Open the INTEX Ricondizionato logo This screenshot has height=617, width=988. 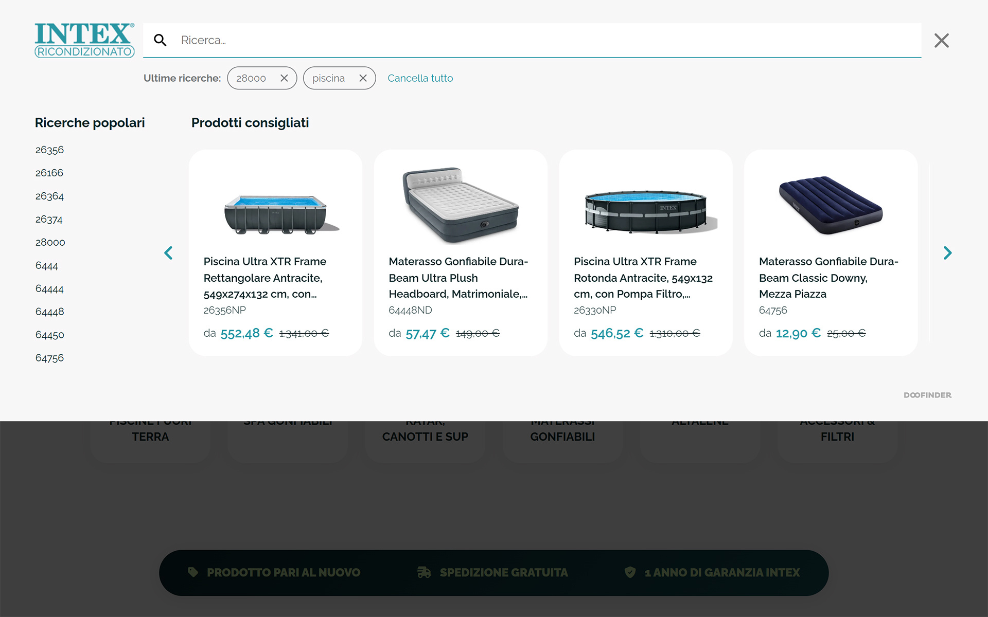84,40
